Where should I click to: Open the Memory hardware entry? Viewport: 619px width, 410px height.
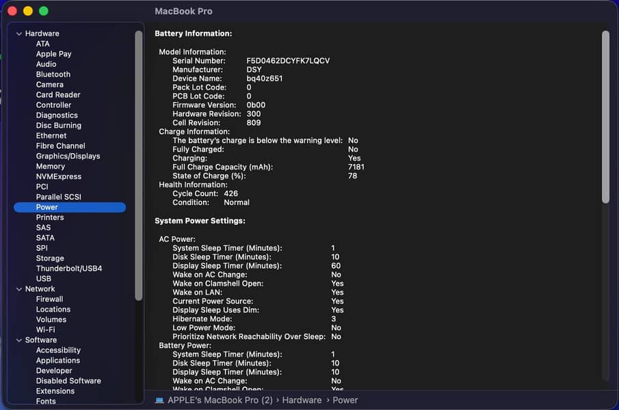(51, 166)
